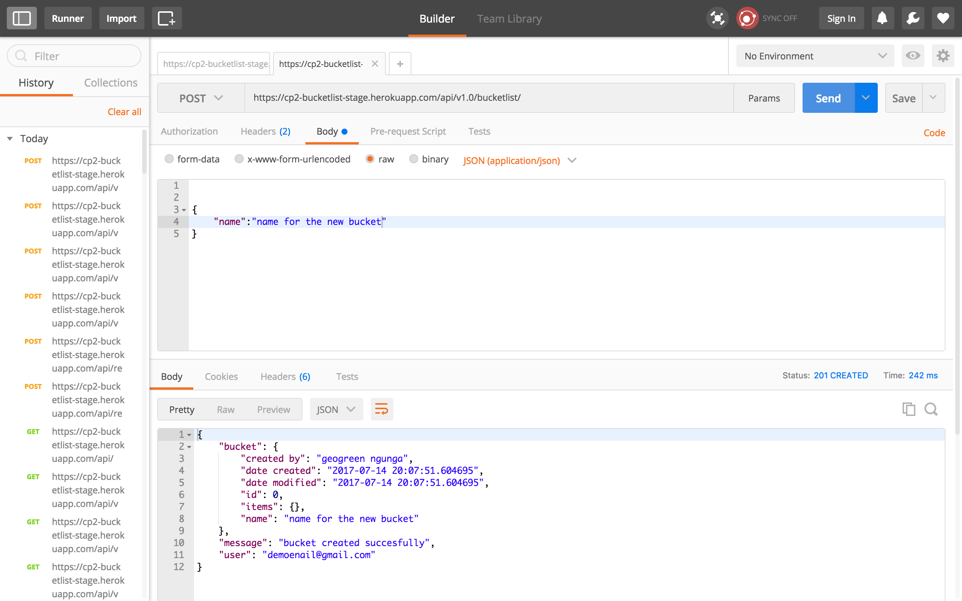962x601 pixels.
Task: Expand the HTTP method POST dropdown
Action: tap(201, 98)
